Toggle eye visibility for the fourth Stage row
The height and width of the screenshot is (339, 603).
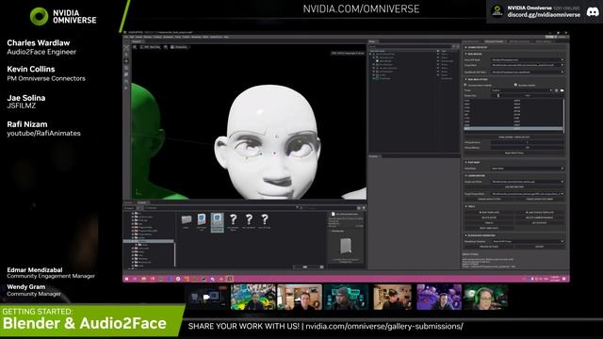[437, 65]
